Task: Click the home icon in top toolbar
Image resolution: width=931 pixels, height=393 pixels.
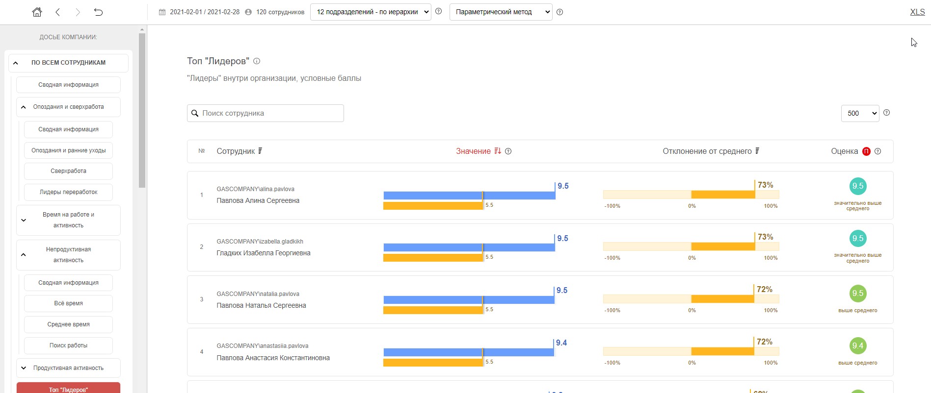Action: 37,12
